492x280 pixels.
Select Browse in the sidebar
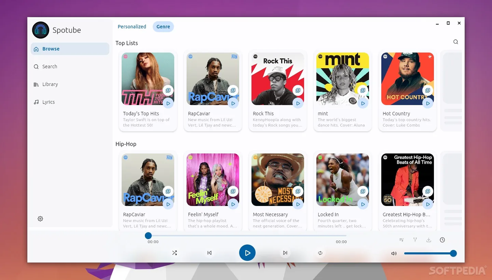tap(51, 49)
